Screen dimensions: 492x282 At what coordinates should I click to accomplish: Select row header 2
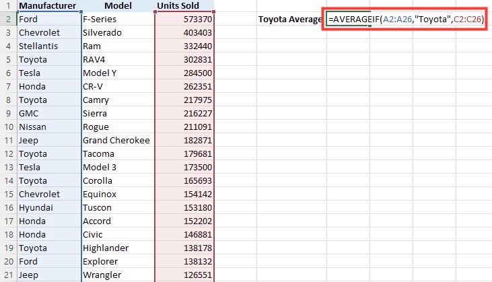(9, 19)
